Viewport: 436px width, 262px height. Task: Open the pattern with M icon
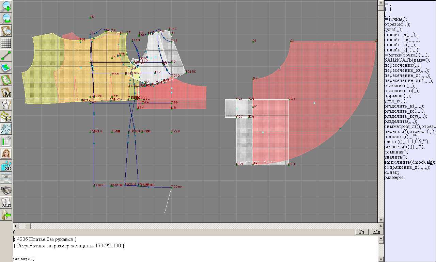(x=6, y=93)
